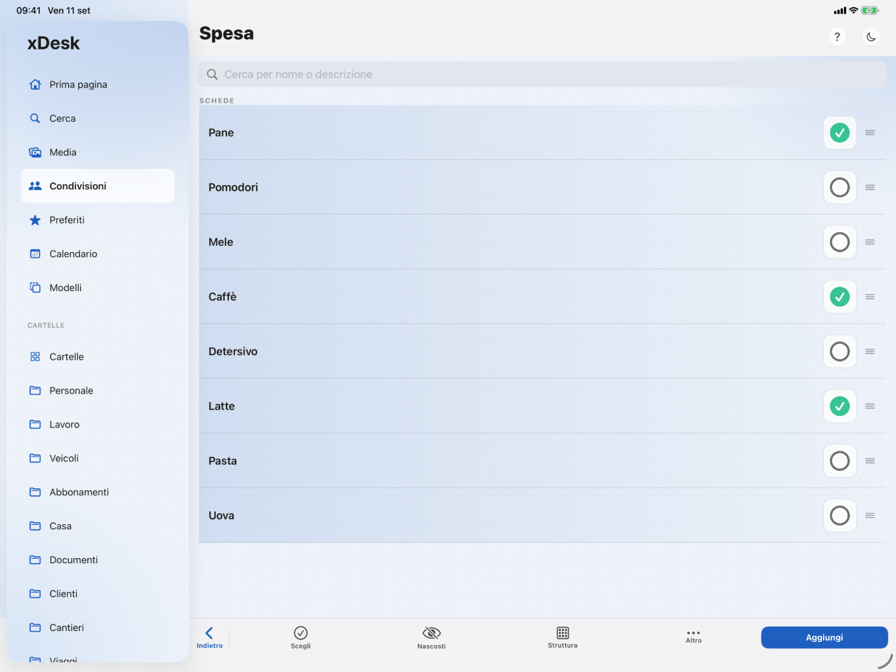Viewport: 896px width, 672px height.
Task: Click reorder handle on Uova row
Action: click(870, 516)
